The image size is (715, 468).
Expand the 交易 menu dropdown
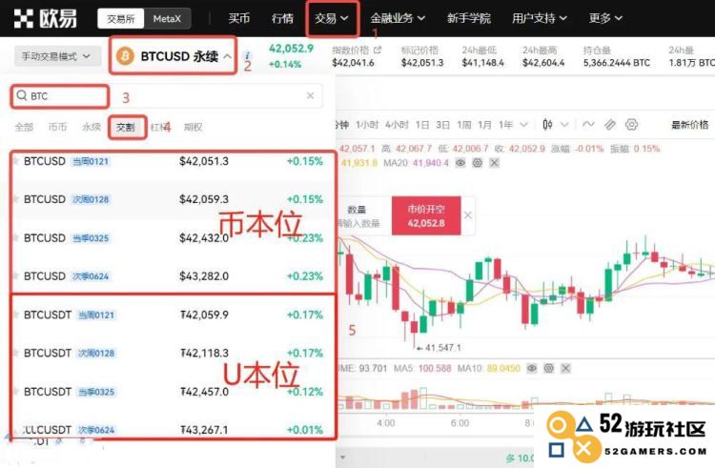point(332,18)
